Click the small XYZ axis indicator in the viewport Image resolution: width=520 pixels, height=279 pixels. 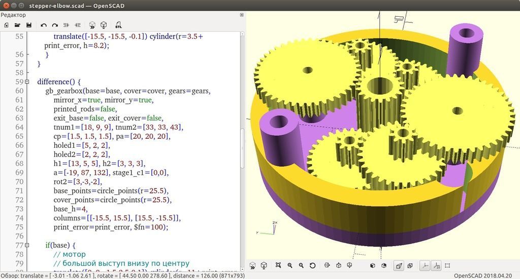[x=267, y=228]
